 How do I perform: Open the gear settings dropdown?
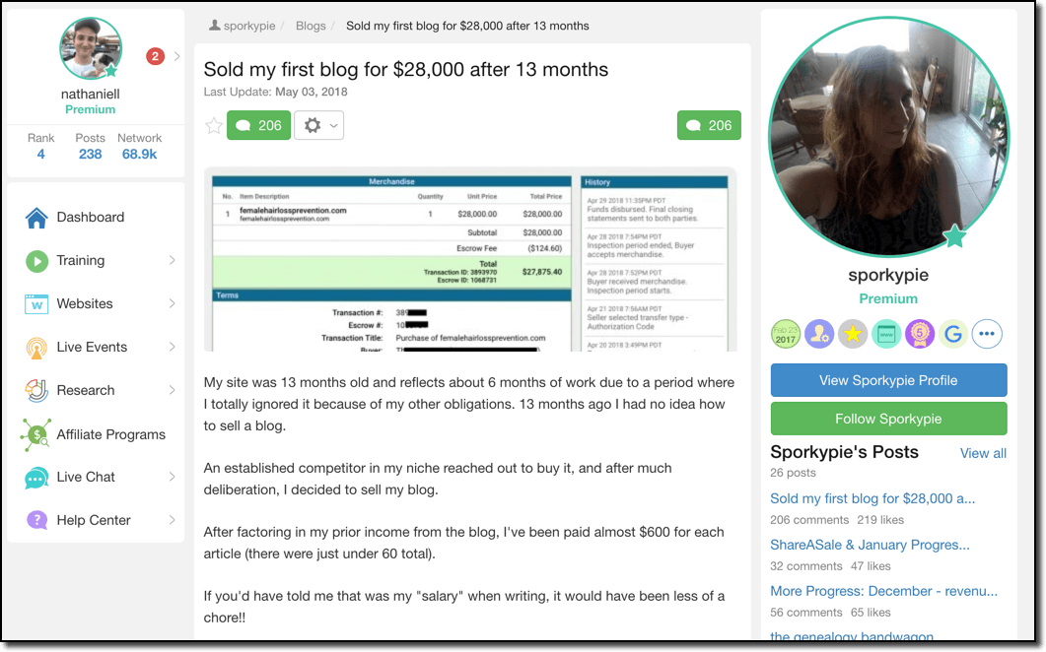318,125
